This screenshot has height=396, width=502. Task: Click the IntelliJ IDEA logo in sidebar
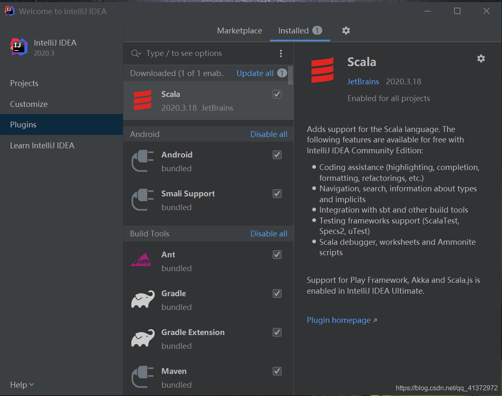[x=19, y=47]
